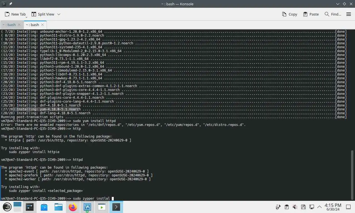The height and width of the screenshot is (213, 355).
Task: Click the apache2-prefork package line
Action: coord(79,175)
